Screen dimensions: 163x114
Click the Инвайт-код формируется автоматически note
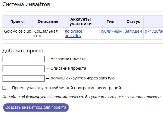pyautogui.click(x=82, y=97)
